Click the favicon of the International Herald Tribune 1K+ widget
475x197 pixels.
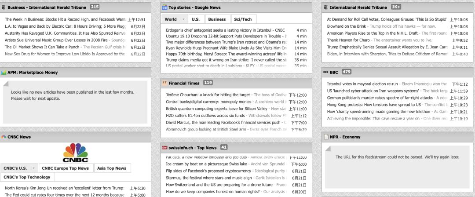click(325, 7)
